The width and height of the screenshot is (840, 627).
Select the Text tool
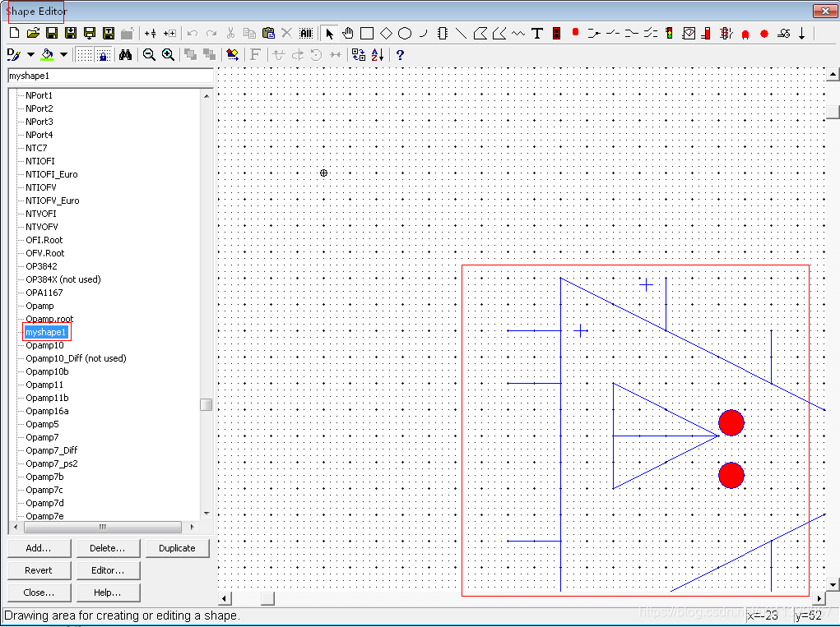[x=536, y=33]
